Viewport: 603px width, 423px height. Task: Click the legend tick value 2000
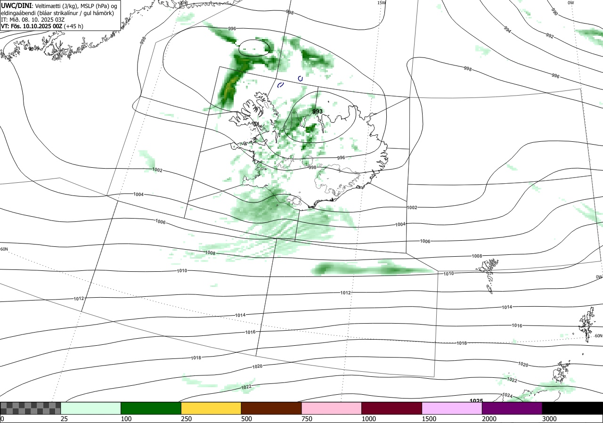point(489,419)
